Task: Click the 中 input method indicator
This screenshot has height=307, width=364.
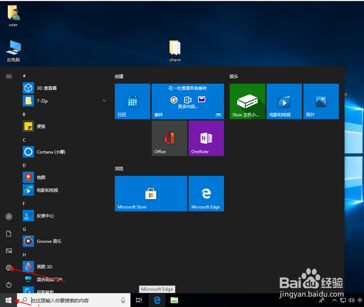Action: click(x=360, y=300)
